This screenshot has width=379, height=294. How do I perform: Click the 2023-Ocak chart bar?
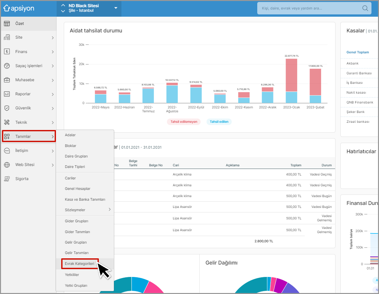292,81
